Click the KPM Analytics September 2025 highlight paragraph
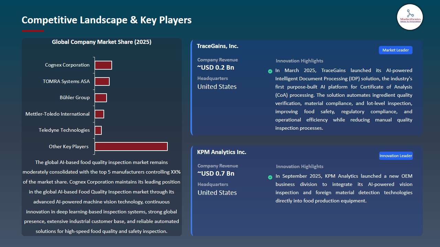Image resolution: width=440 pixels, height=247 pixels. tap(344, 188)
